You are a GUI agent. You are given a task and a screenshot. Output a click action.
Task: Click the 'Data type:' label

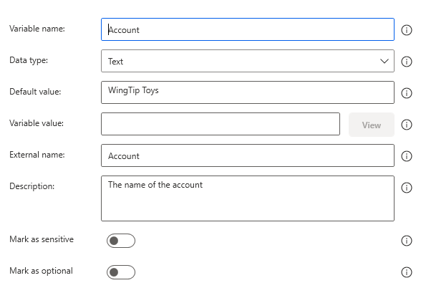coord(29,60)
